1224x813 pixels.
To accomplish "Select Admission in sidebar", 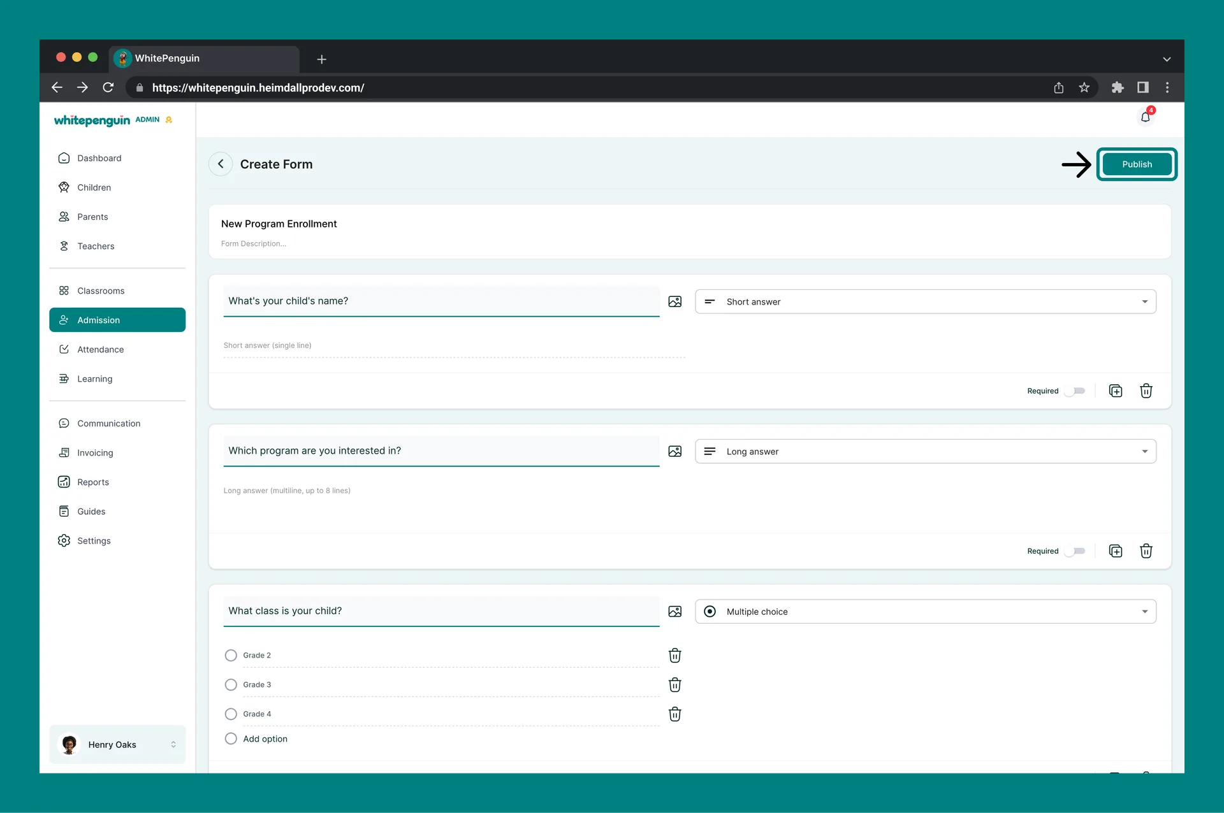I will coord(117,320).
